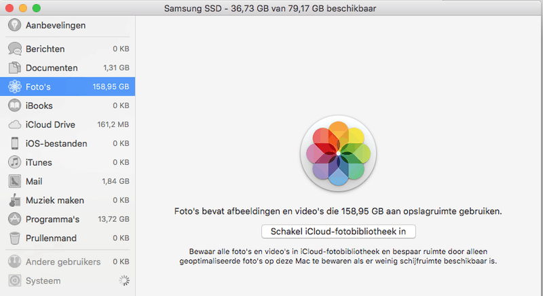The image size is (543, 296).
Task: Click the Mail stamp icon
Action: (x=14, y=181)
